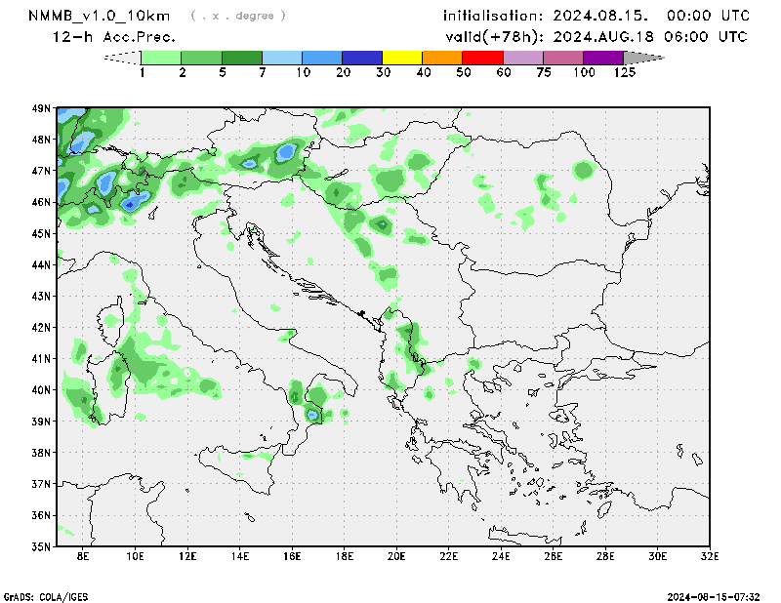Click the 49N latitude axis label
The height and width of the screenshot is (603, 781).
[x=41, y=108]
